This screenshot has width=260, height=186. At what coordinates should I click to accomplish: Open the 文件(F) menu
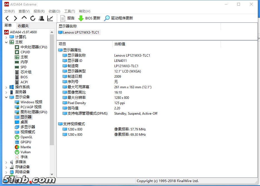click(9, 11)
